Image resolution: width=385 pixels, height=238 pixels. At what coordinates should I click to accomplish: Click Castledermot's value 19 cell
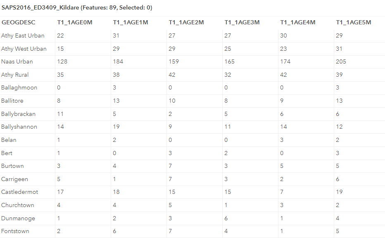coord(340,192)
